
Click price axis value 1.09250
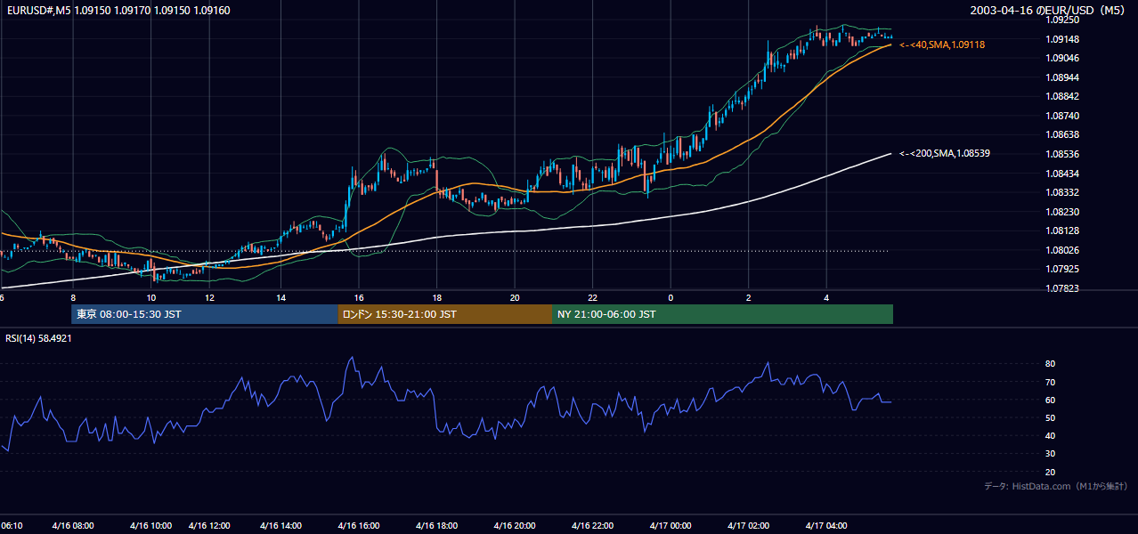[x=1064, y=20]
